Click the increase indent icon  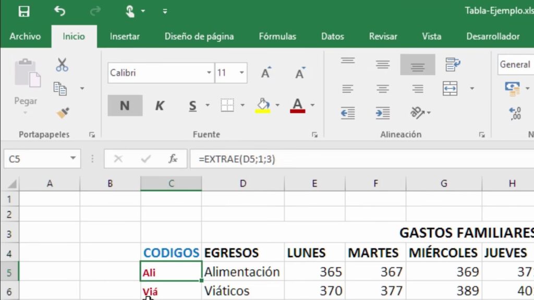383,113
